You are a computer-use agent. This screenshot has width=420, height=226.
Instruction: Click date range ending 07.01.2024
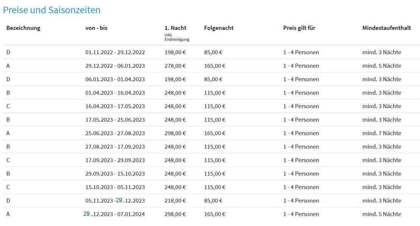pos(114,214)
